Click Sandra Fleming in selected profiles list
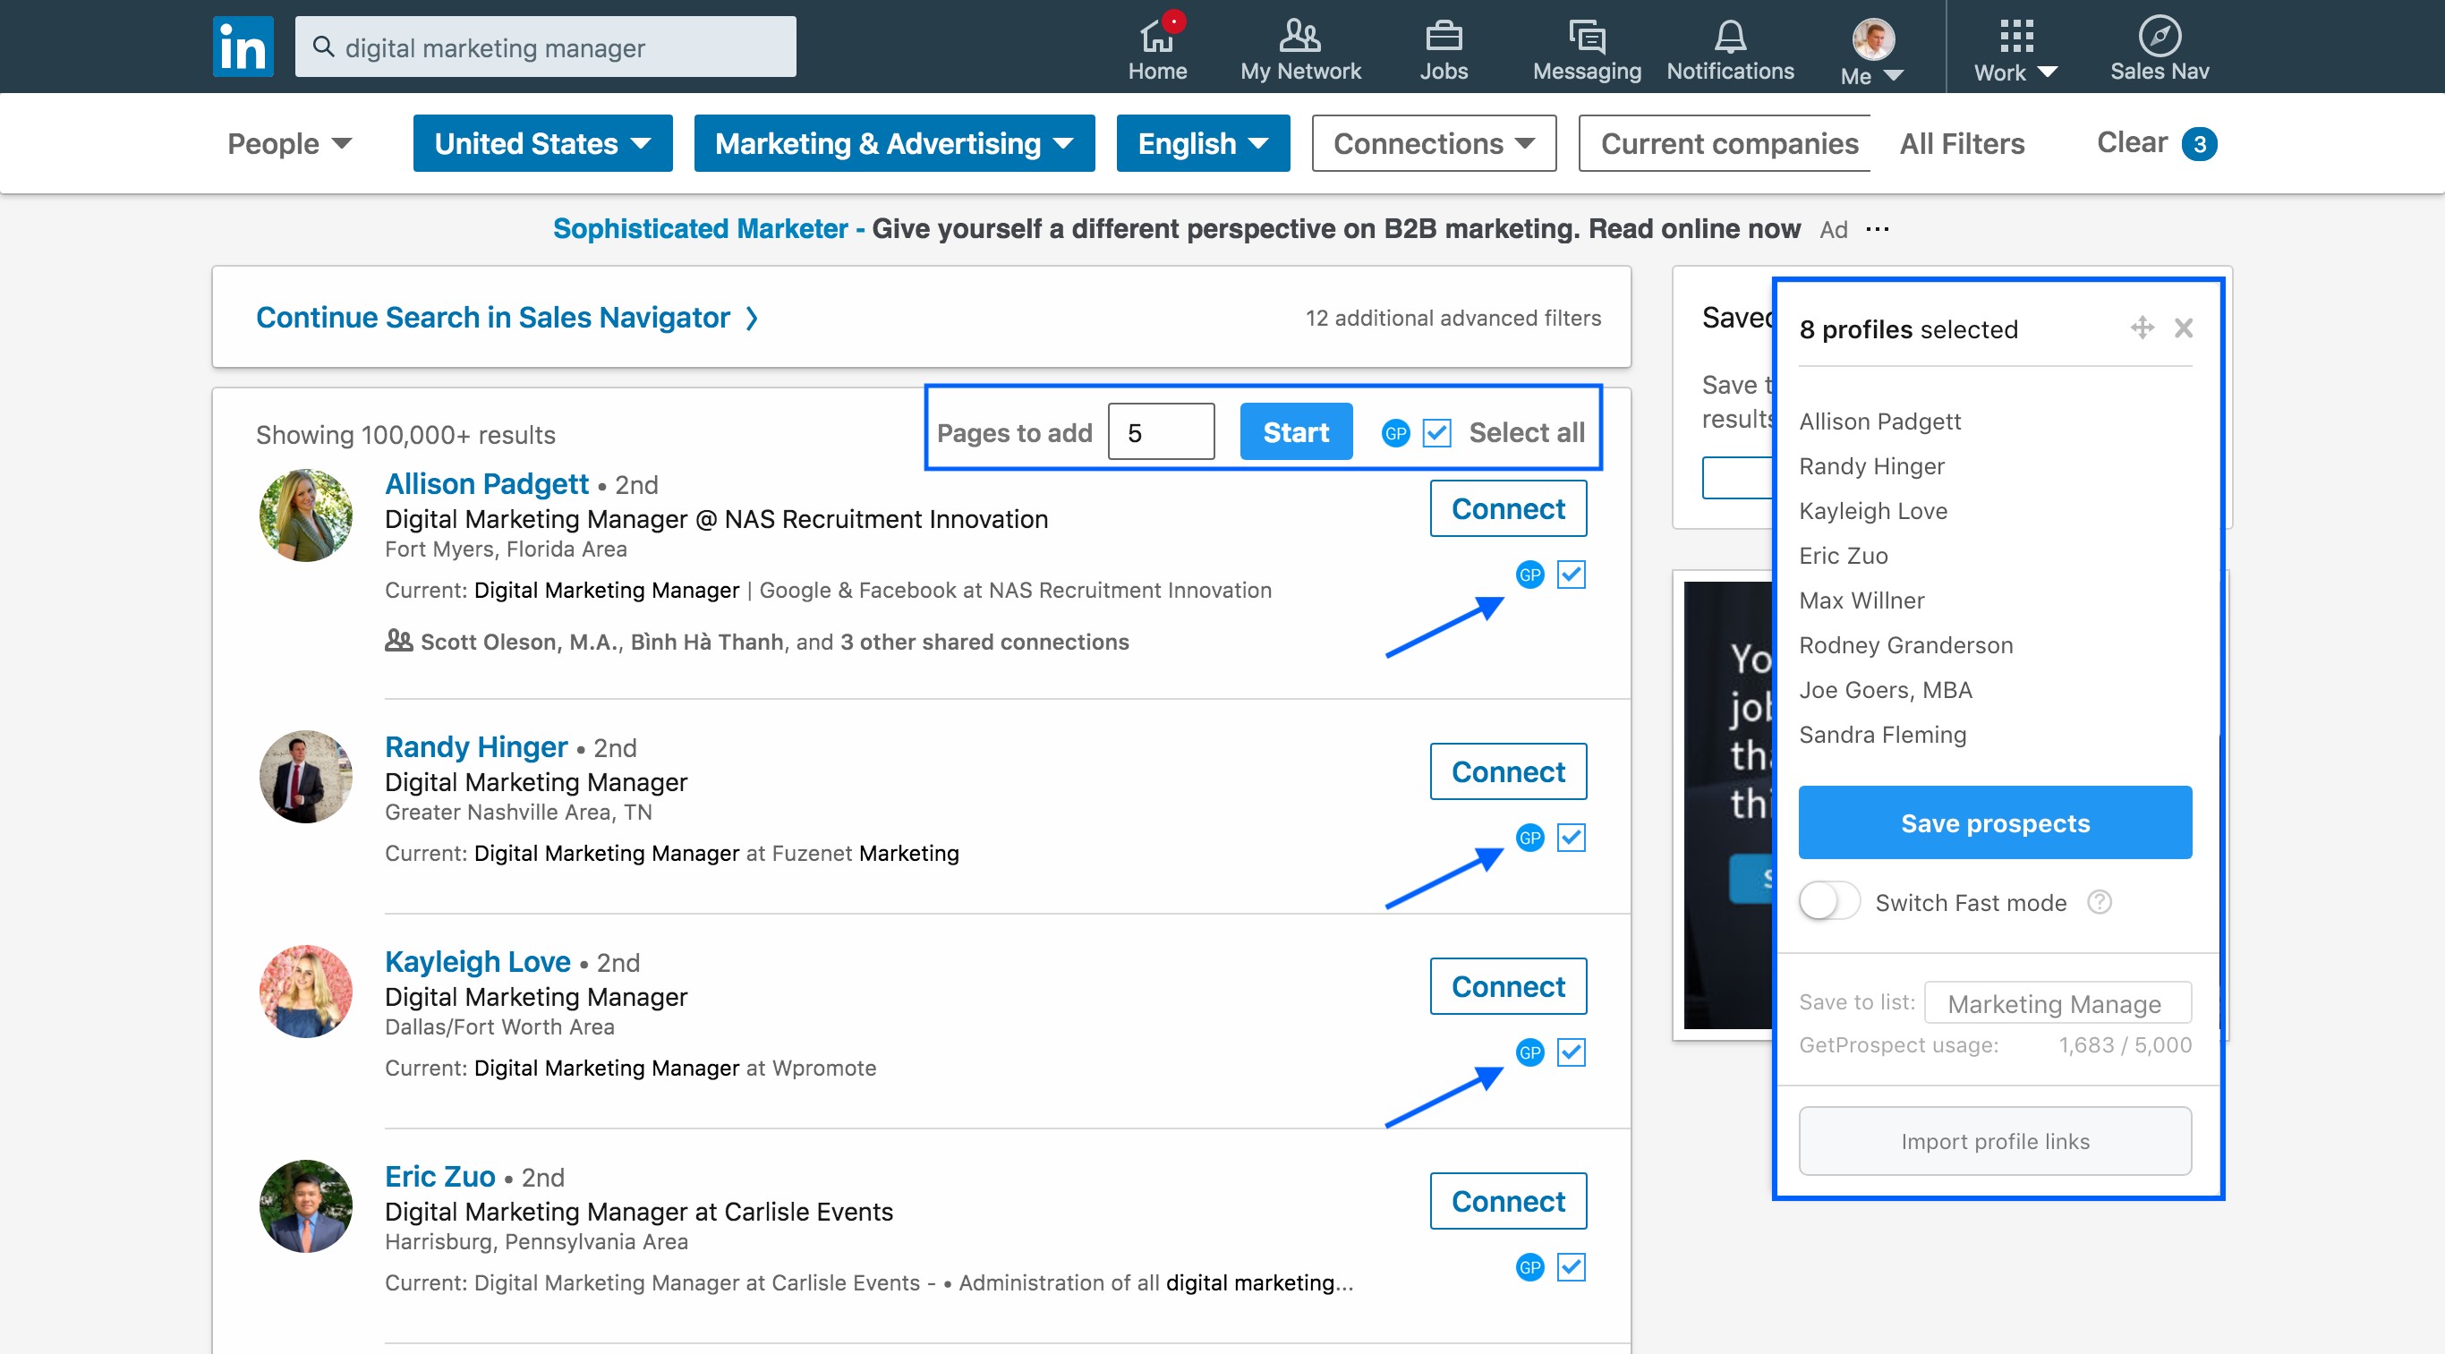Viewport: 2445px width, 1354px height. pos(1882,734)
